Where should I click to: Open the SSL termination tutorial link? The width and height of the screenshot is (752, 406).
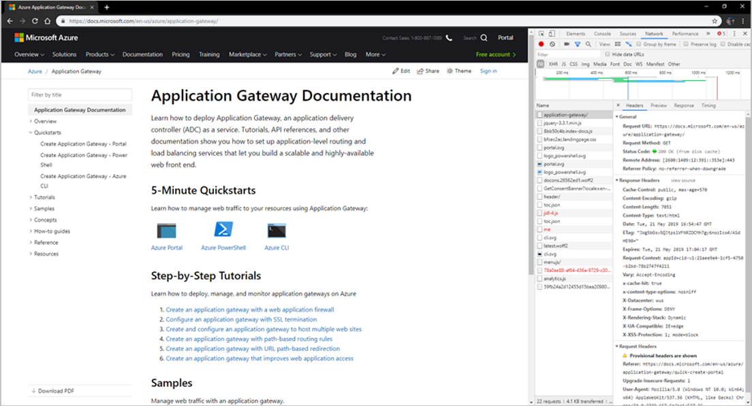(x=240, y=319)
